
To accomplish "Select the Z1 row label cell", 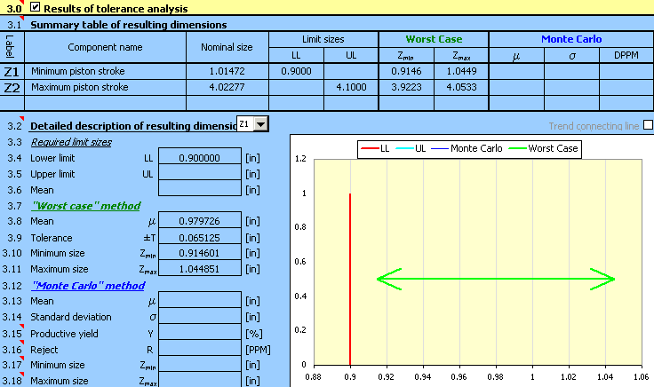I will 12,71.
